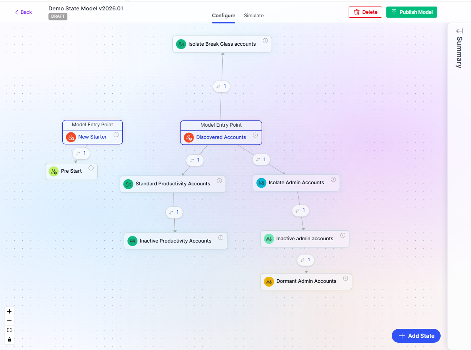Screen dimensions: 471x350
Task: Publish the state model
Action: point(411,12)
